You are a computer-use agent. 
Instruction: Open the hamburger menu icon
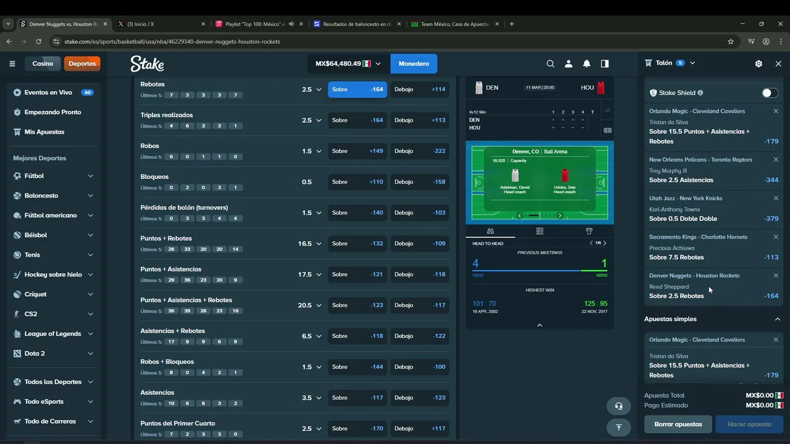[x=12, y=64]
